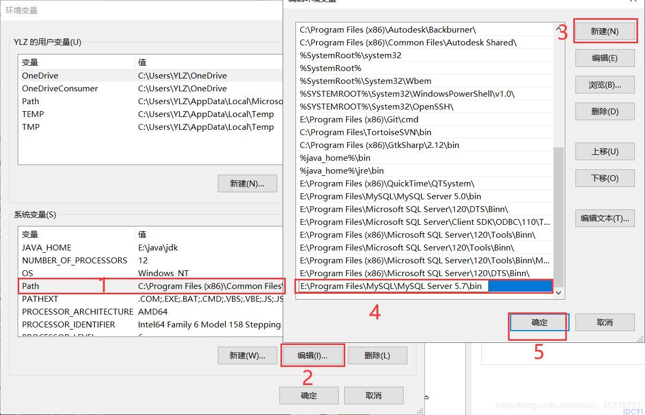Select the TEMP user variable row
The height and width of the screenshot is (415, 645).
tap(151, 114)
